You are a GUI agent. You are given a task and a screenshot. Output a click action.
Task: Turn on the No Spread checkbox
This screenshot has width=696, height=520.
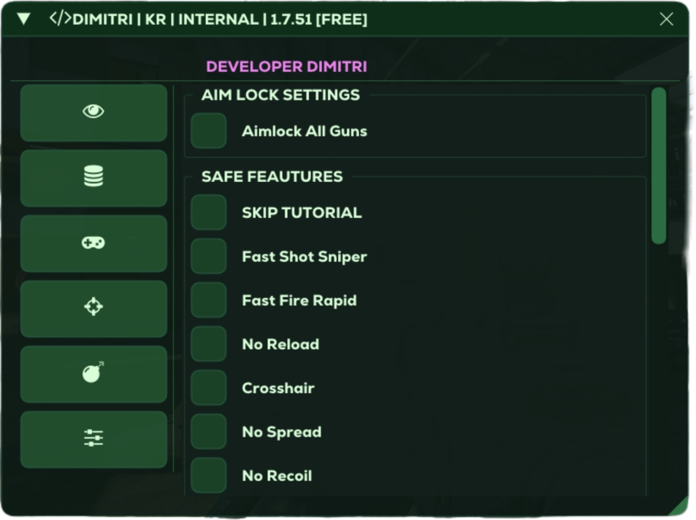pyautogui.click(x=209, y=432)
